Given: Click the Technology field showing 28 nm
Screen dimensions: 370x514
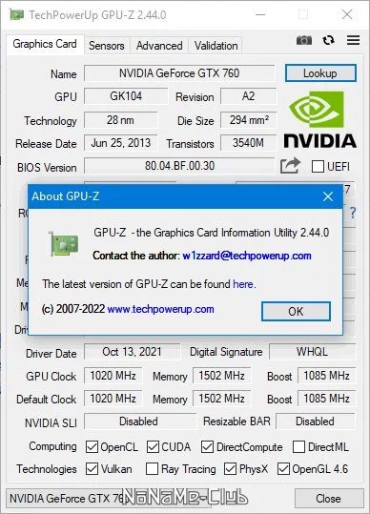Looking at the screenshot, I should coord(120,120).
